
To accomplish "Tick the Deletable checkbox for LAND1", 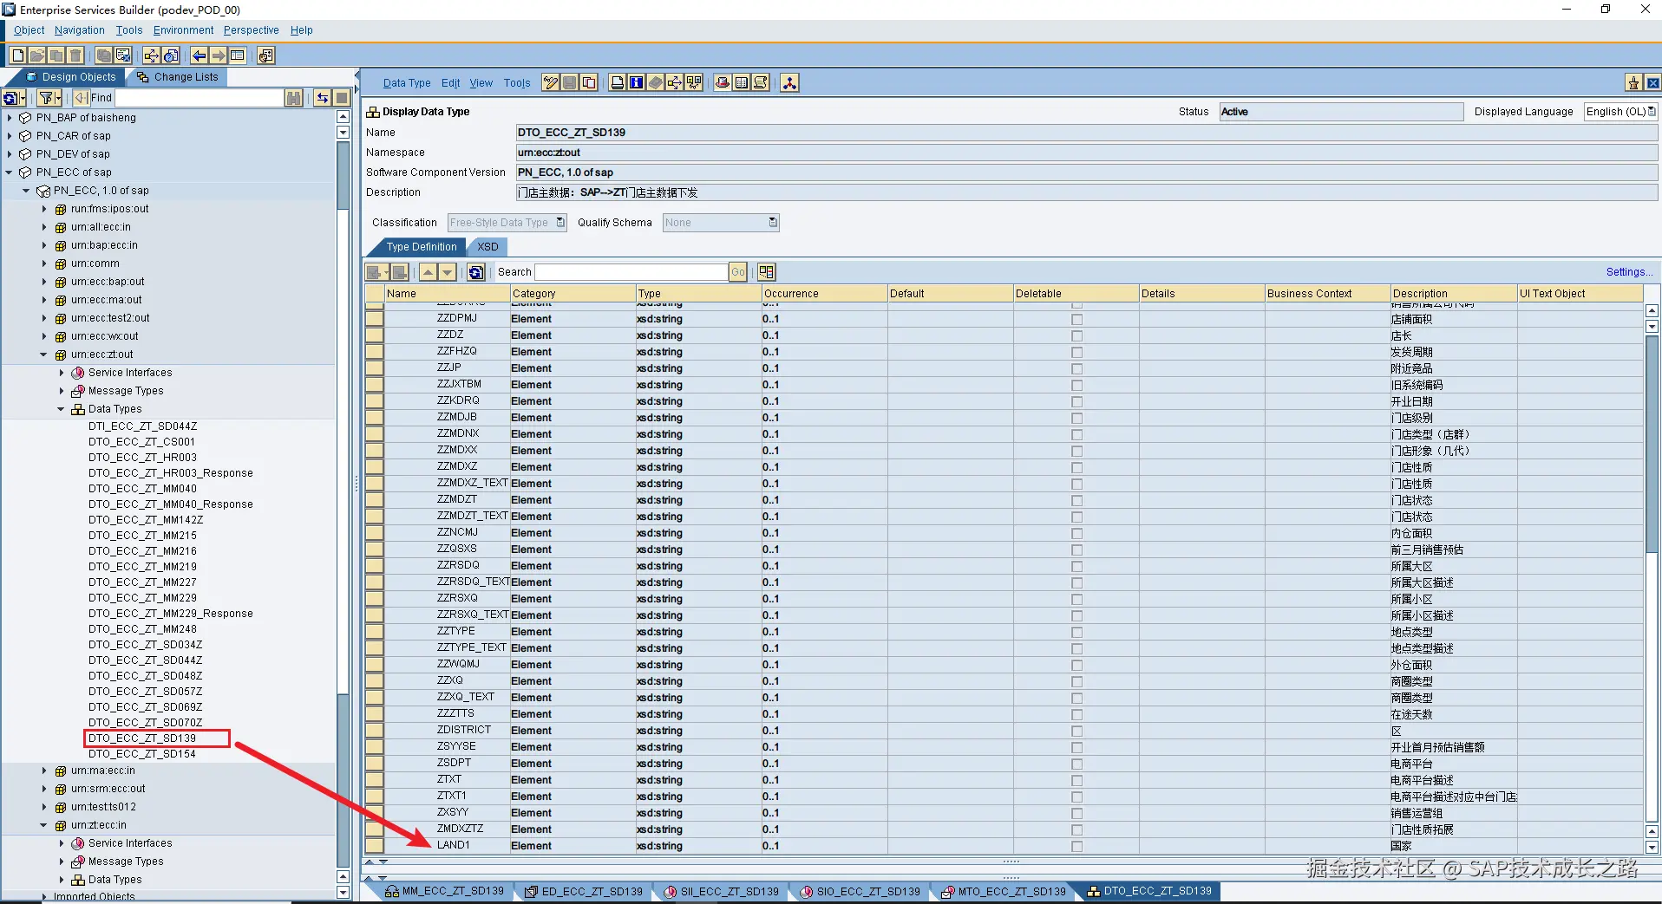I will pyautogui.click(x=1076, y=847).
